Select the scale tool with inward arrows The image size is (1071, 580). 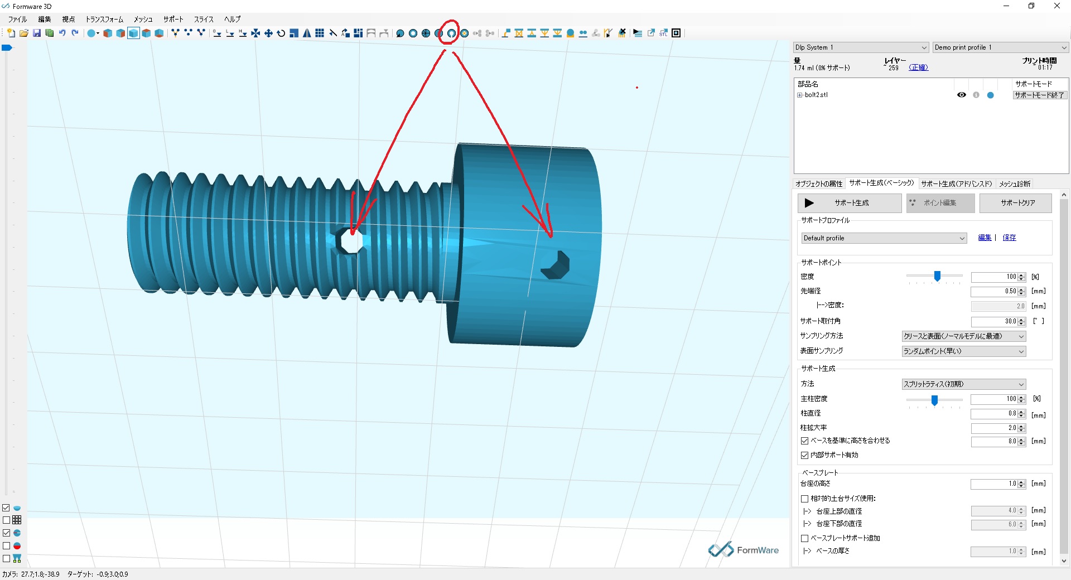coord(255,33)
